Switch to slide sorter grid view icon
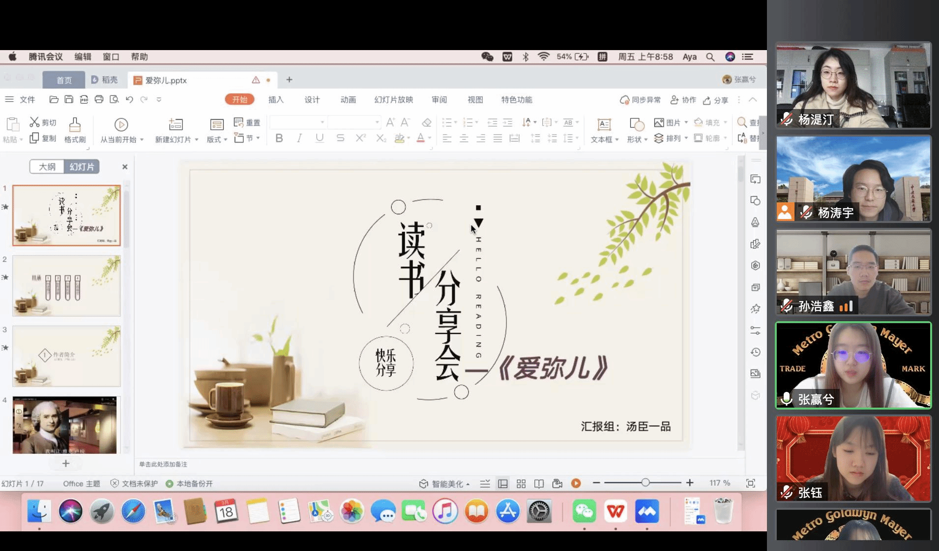The height and width of the screenshot is (551, 939). pos(521,484)
